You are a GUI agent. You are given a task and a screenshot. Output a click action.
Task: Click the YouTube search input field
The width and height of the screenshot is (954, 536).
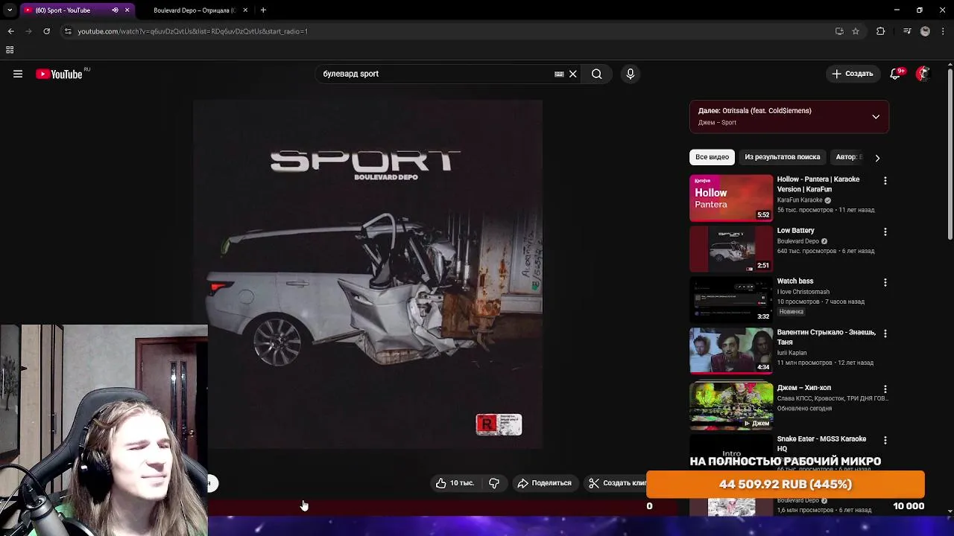pos(436,74)
